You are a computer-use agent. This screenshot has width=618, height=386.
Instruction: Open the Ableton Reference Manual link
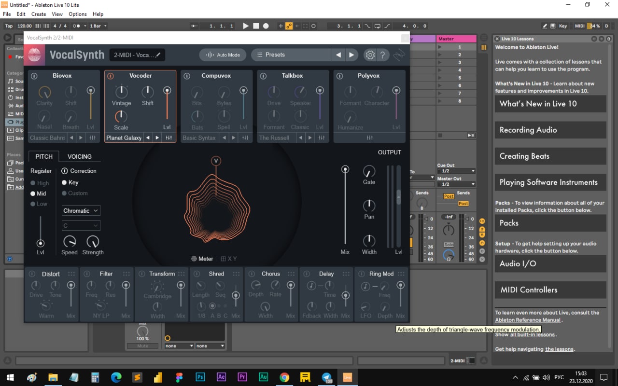tap(528, 320)
